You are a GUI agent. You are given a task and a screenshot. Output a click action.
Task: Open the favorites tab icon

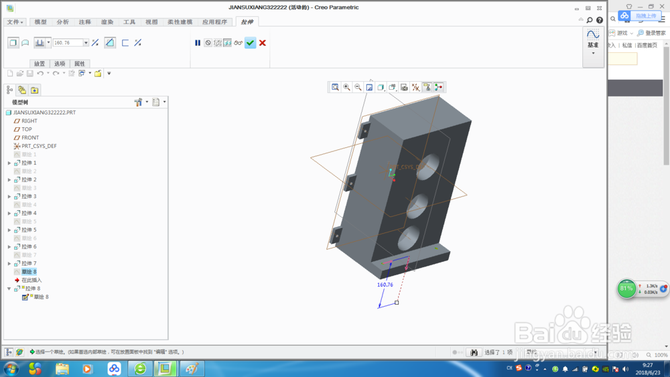(34, 90)
